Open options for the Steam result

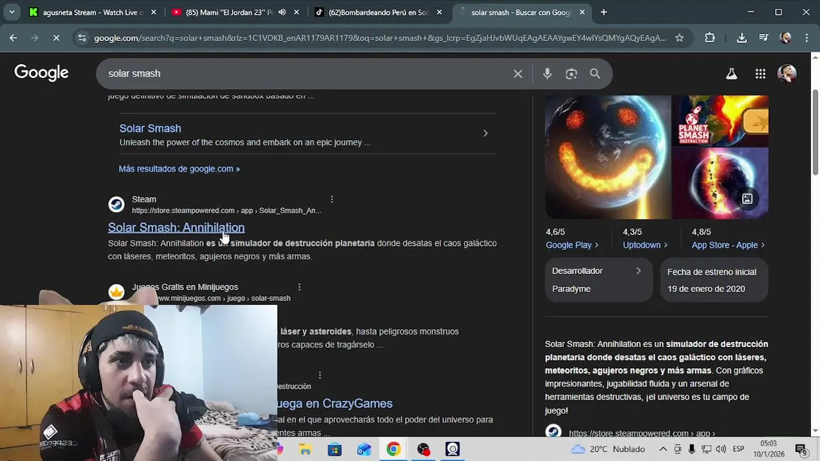coord(332,200)
